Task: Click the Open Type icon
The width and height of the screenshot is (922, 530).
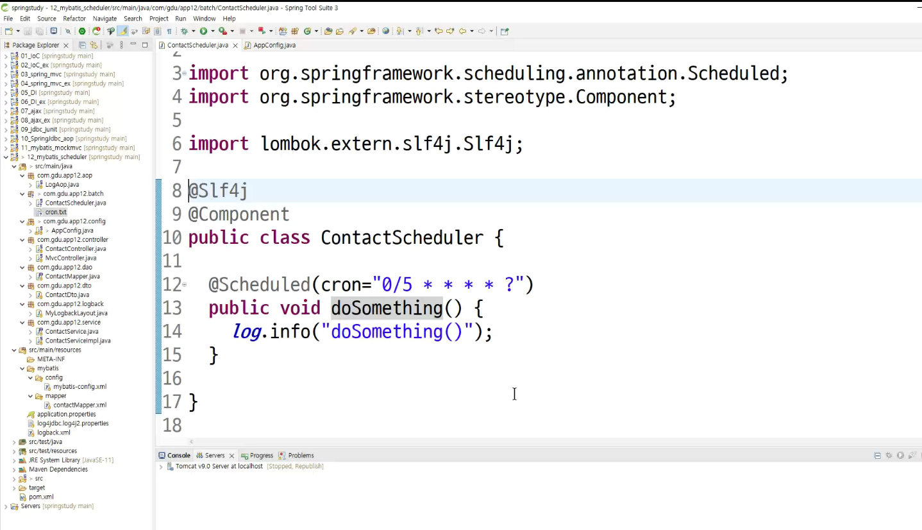Action: (328, 31)
